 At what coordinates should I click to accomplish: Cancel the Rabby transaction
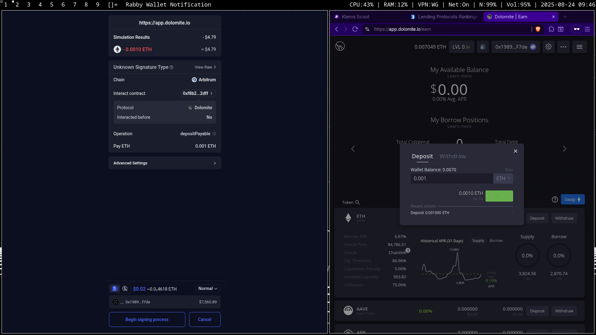(205, 319)
